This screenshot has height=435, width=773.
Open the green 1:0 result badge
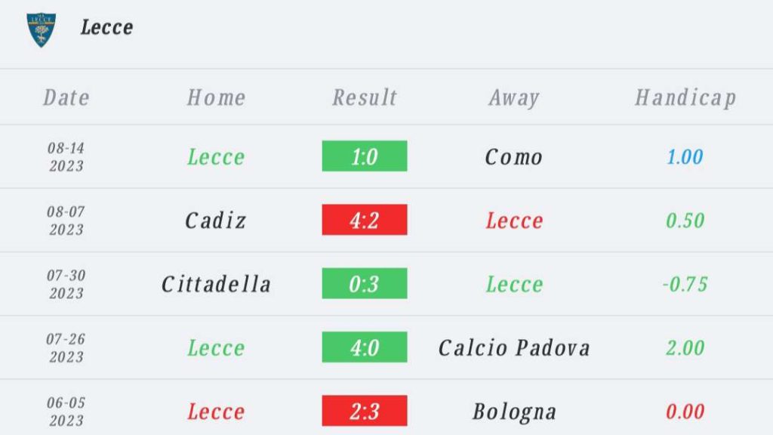coord(365,156)
